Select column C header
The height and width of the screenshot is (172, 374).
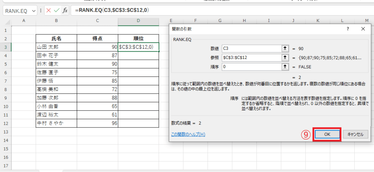(x=97, y=21)
